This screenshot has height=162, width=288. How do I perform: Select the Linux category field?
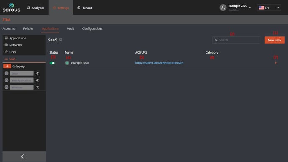point(22,73)
